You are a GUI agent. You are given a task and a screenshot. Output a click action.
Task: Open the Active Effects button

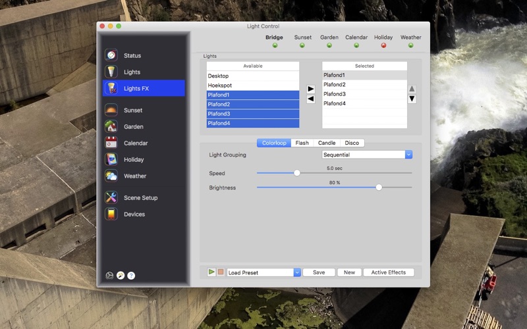[389, 272]
